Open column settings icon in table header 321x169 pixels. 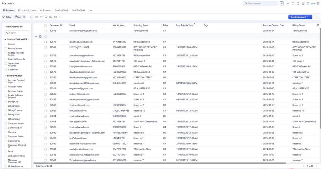point(318,25)
